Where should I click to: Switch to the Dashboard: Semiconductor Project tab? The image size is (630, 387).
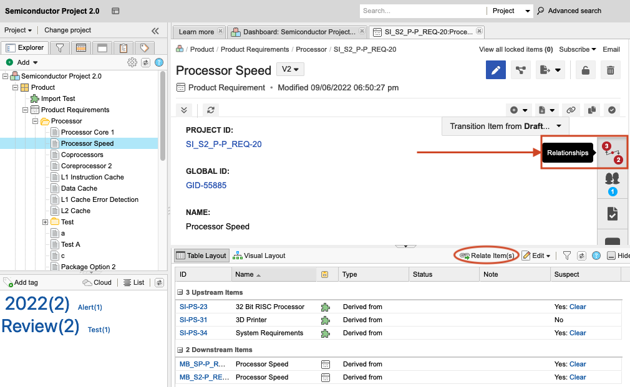coord(296,32)
